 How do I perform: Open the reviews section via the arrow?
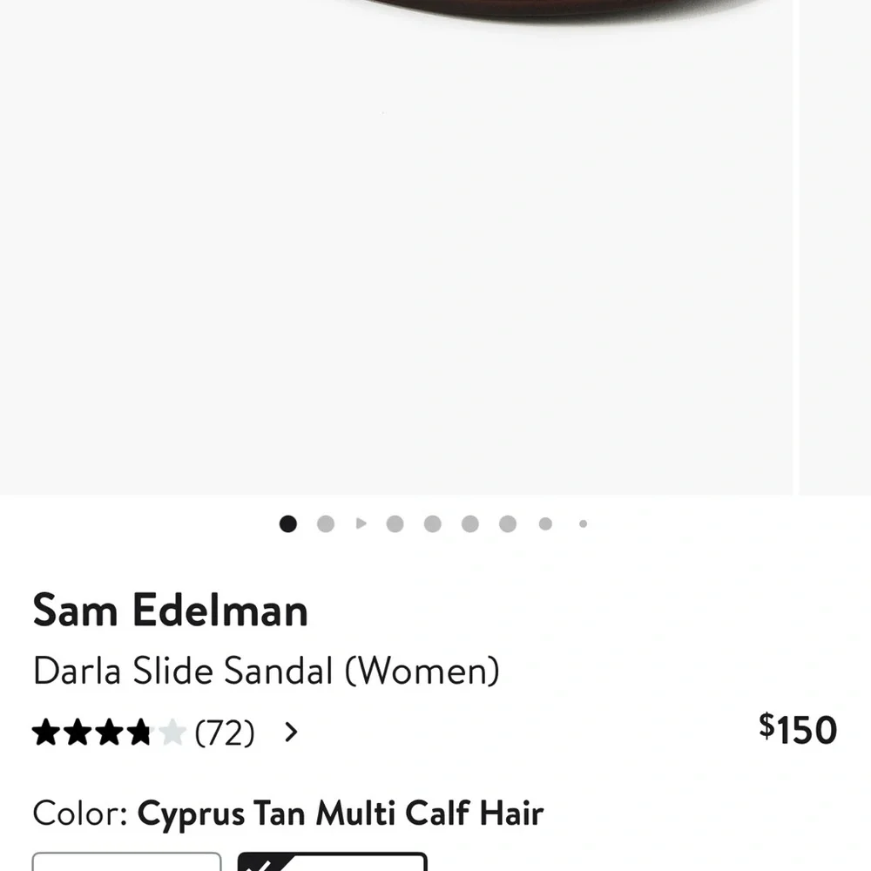291,733
